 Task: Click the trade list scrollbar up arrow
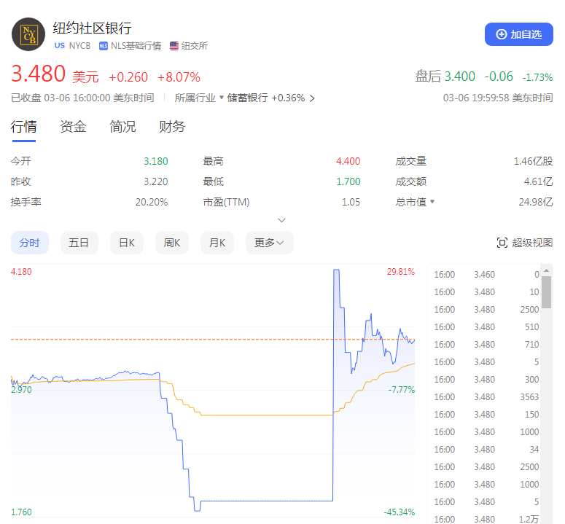point(547,270)
